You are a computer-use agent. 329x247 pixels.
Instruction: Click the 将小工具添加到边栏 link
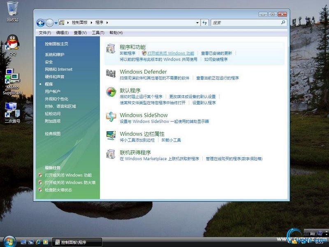tap(137, 140)
